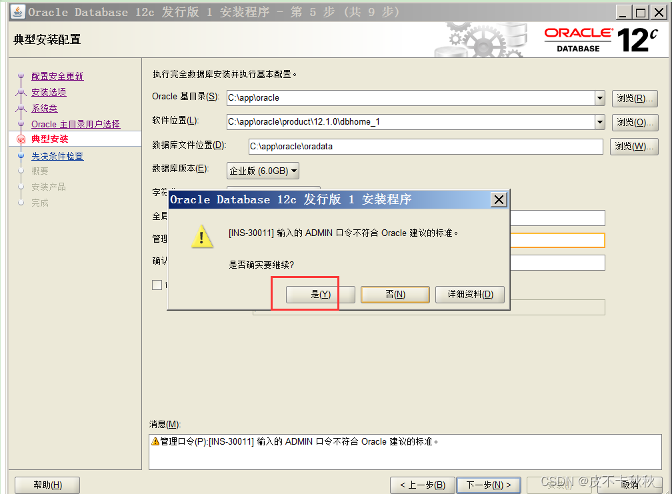
Task: Open the 先决条件检查 step link
Action: pos(57,157)
